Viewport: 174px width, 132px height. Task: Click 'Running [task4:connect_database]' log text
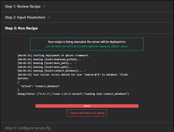pyautogui.click(x=58, y=71)
